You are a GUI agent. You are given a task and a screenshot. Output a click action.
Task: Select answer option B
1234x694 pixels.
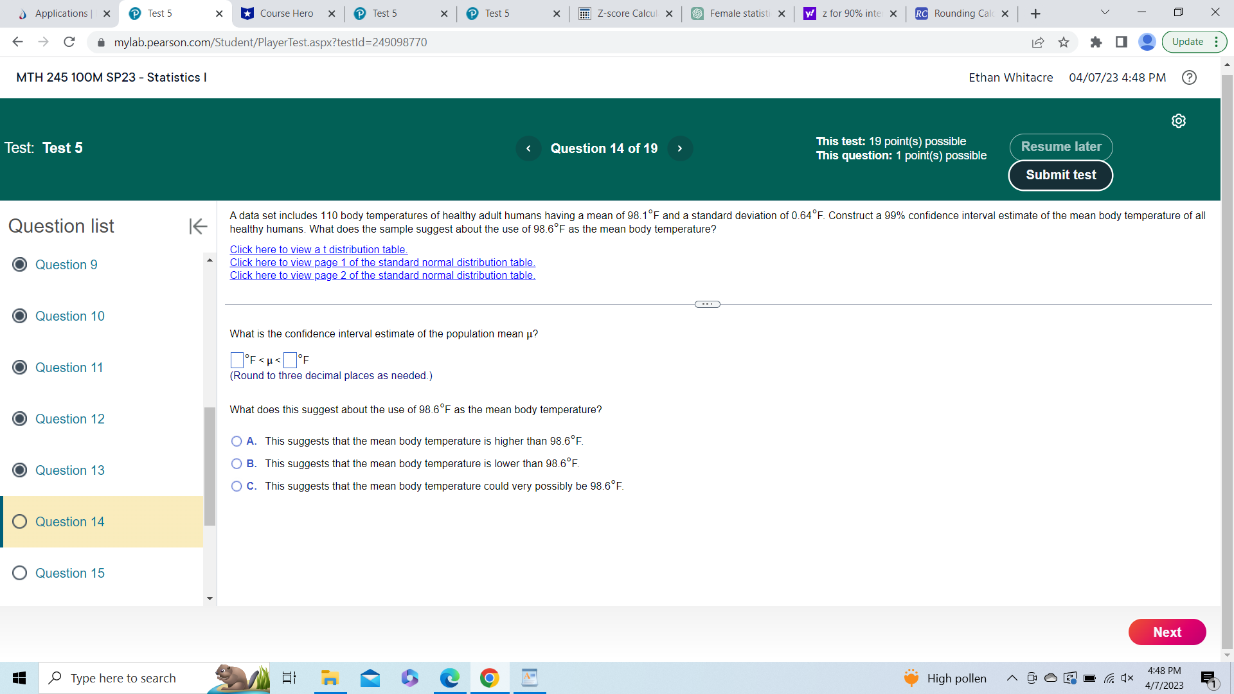tap(237, 464)
